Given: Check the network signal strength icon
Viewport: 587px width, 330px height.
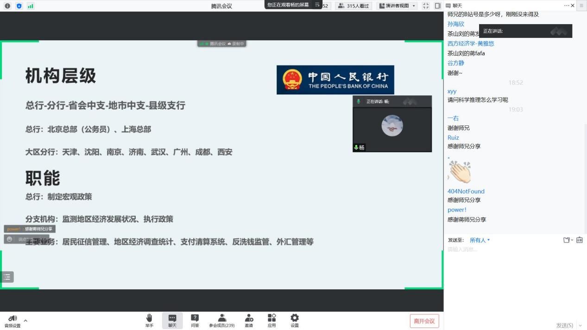Looking at the screenshot, I should [31, 6].
